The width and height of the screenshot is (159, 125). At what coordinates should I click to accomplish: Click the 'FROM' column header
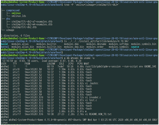[x=27, y=64]
